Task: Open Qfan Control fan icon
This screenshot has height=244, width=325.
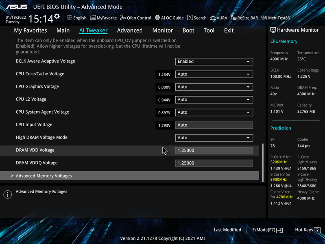Action: pyautogui.click(x=123, y=18)
